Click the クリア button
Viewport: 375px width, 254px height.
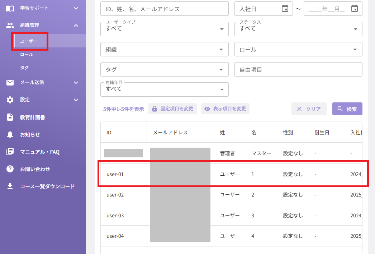(309, 109)
